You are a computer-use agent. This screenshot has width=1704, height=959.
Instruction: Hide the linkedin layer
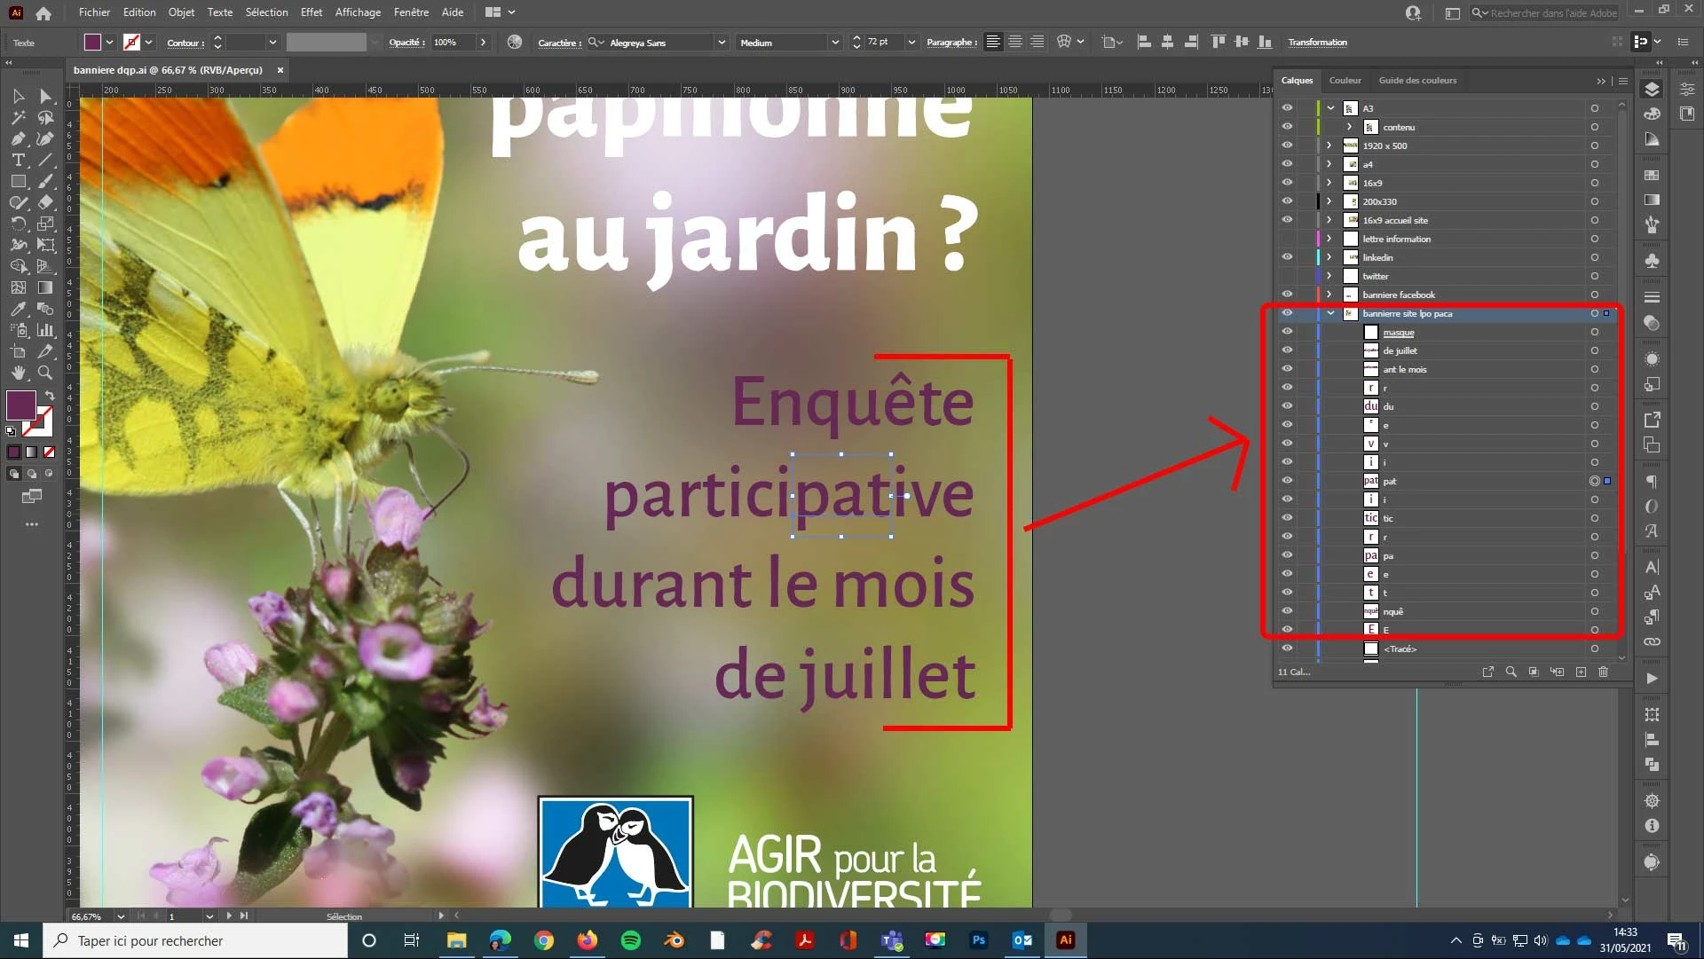1287,257
